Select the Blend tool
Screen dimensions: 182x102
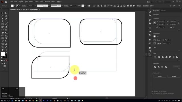pyautogui.click(x=6, y=41)
